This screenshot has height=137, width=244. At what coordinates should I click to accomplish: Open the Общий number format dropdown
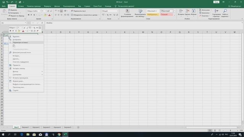tap(117, 11)
